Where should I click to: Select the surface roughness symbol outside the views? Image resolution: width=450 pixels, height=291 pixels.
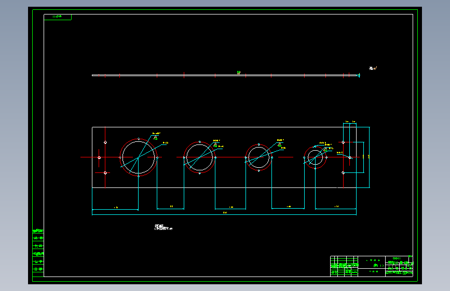tap(373, 68)
